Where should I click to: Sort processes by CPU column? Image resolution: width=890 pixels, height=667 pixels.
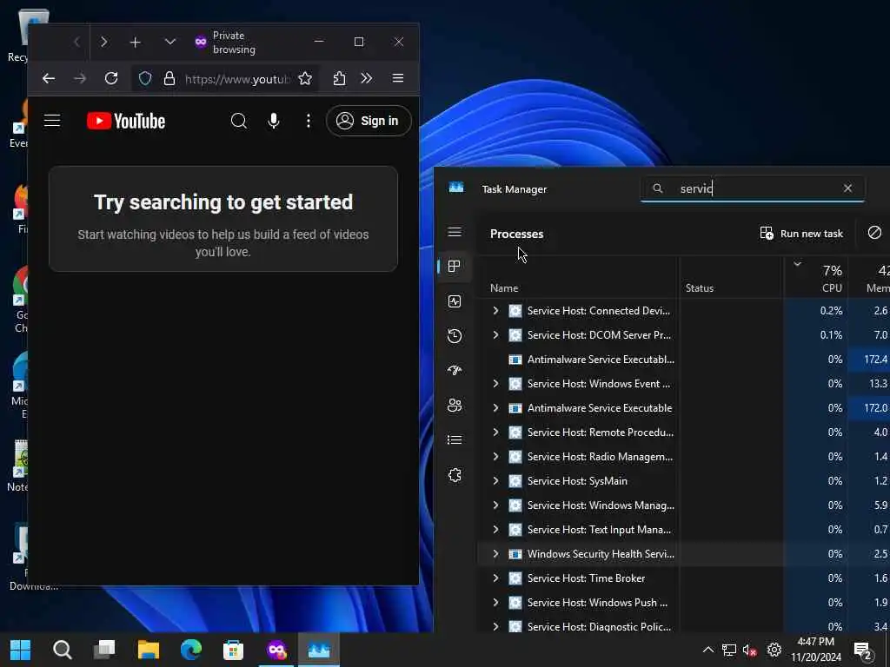832,288
